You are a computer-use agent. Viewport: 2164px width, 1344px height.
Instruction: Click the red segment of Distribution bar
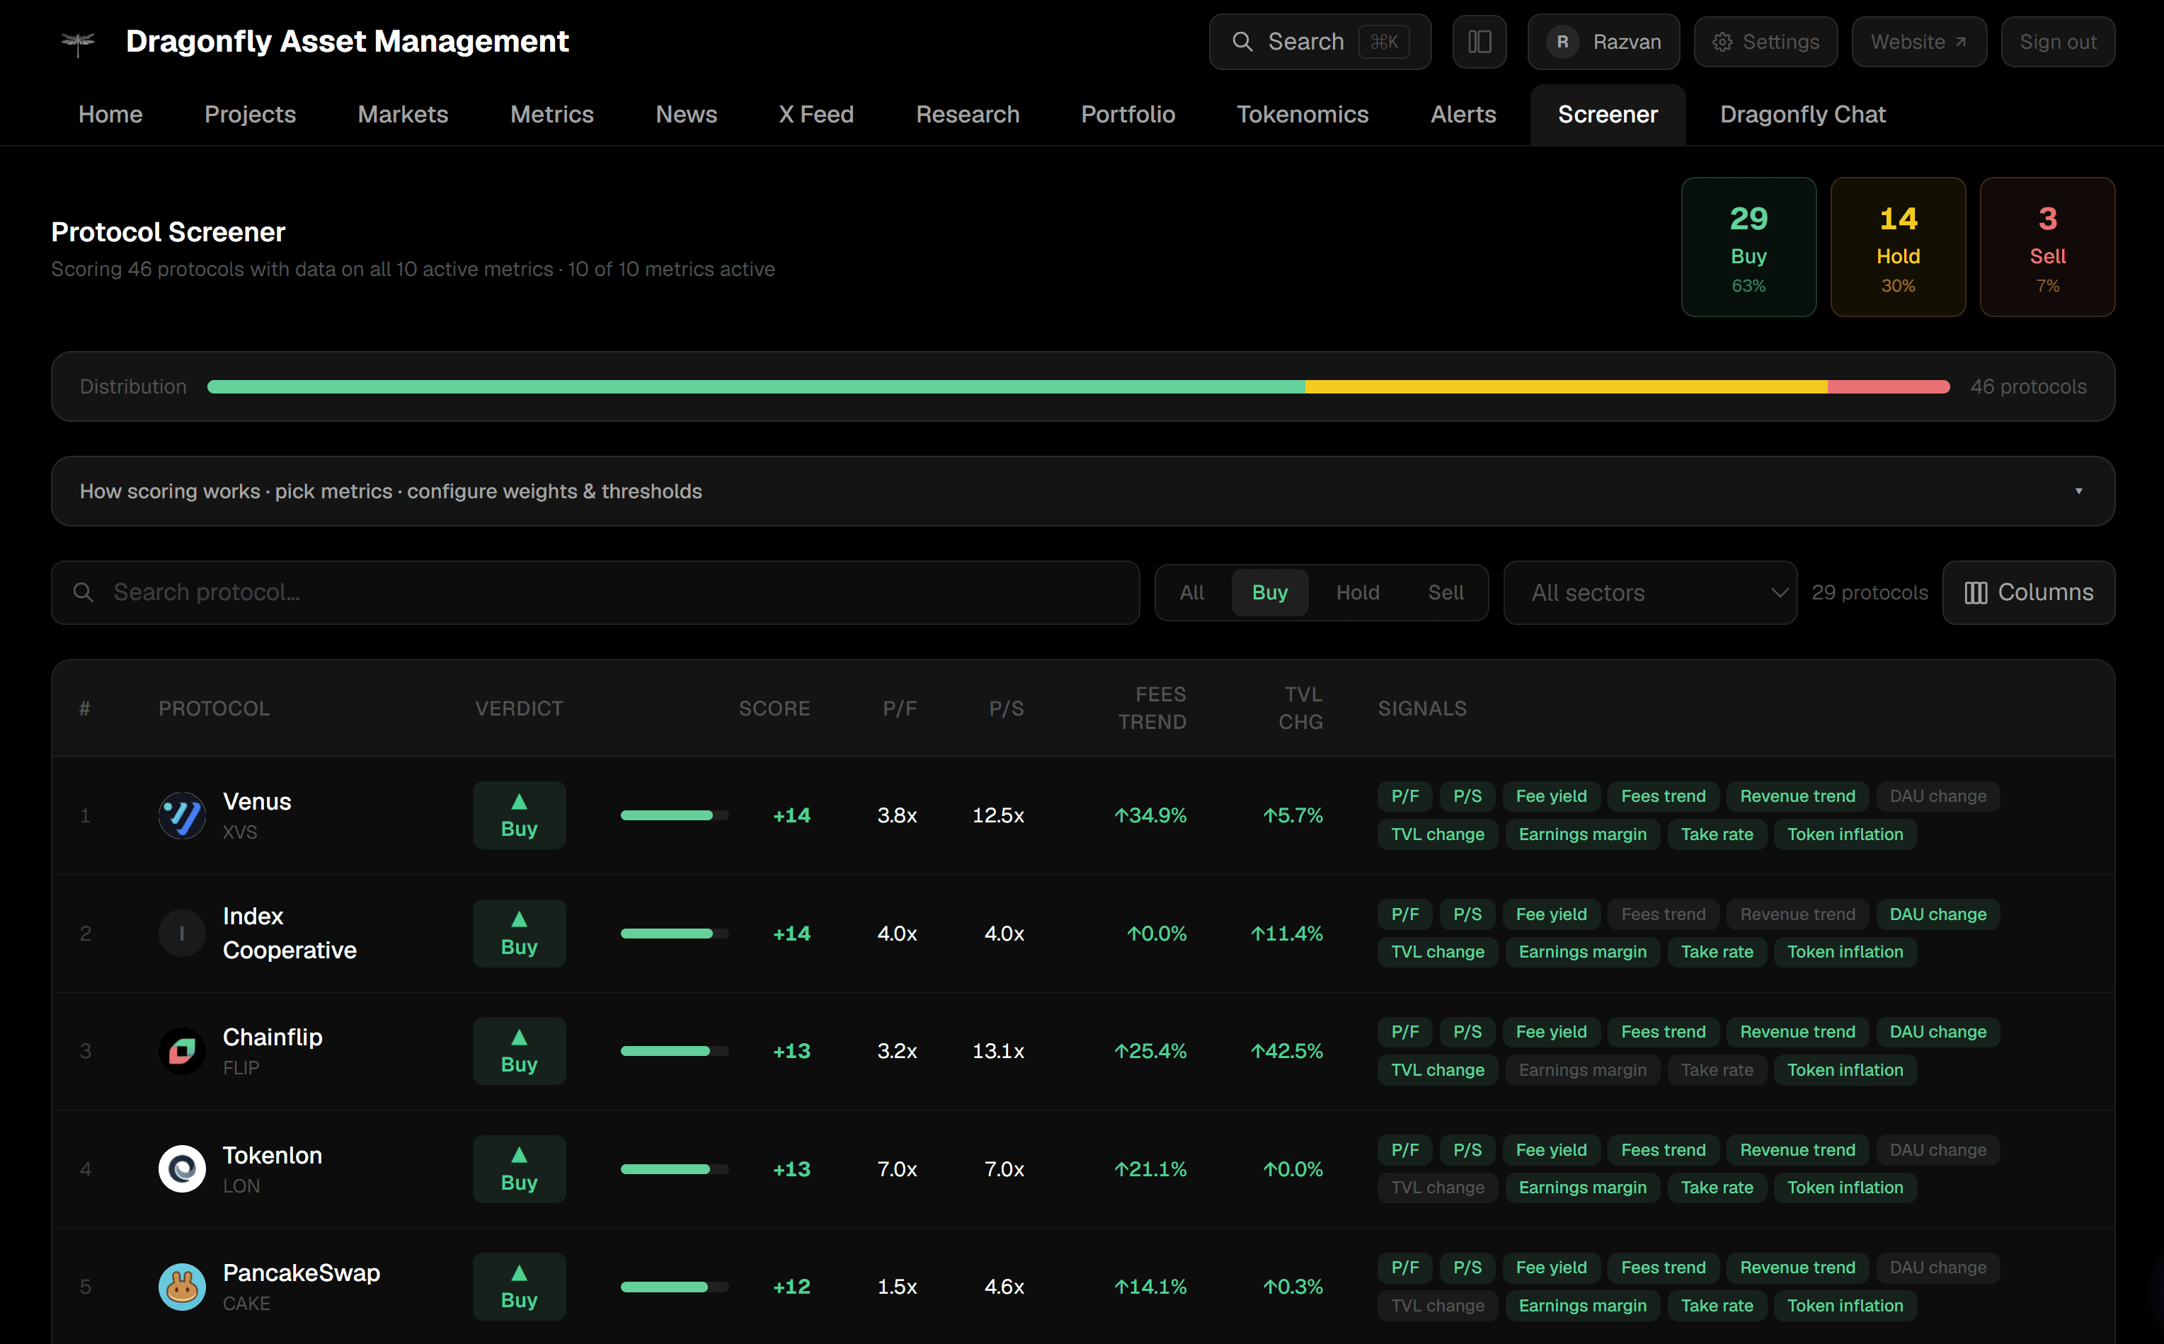coord(1889,386)
